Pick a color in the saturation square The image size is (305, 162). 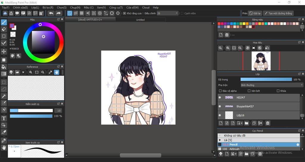click(43, 42)
